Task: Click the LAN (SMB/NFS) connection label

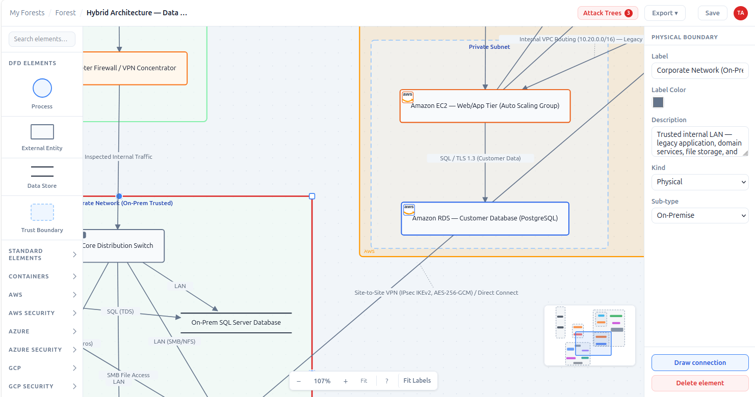Action: click(x=174, y=342)
